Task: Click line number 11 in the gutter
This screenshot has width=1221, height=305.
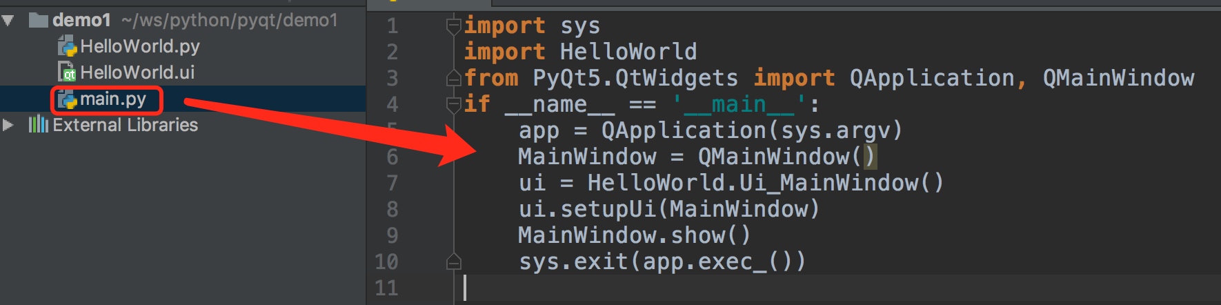Action: point(386,288)
